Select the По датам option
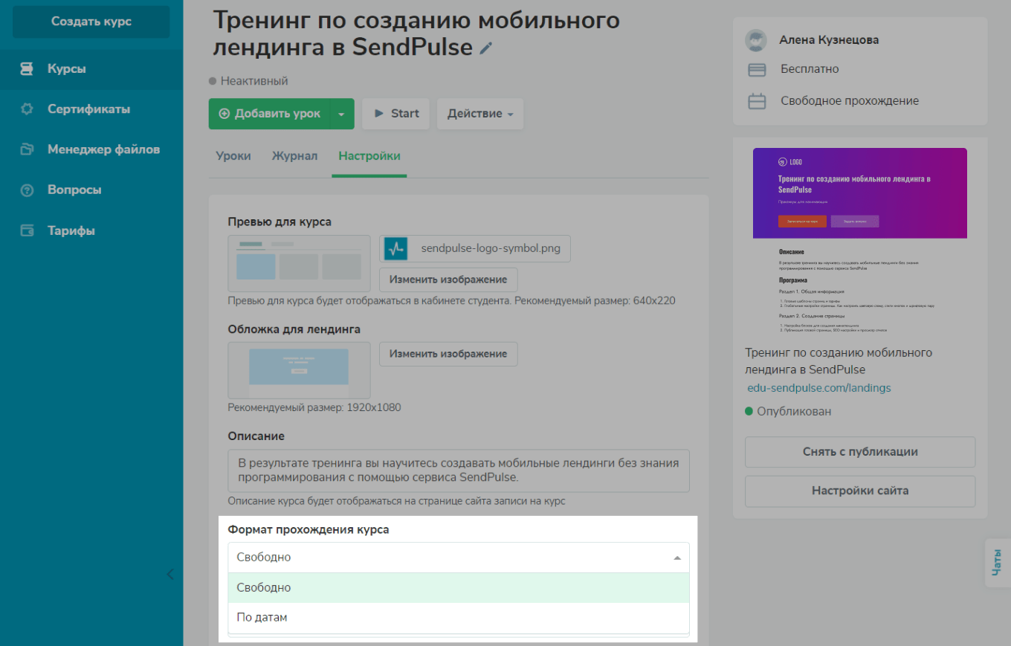1011x646 pixels. (x=262, y=617)
